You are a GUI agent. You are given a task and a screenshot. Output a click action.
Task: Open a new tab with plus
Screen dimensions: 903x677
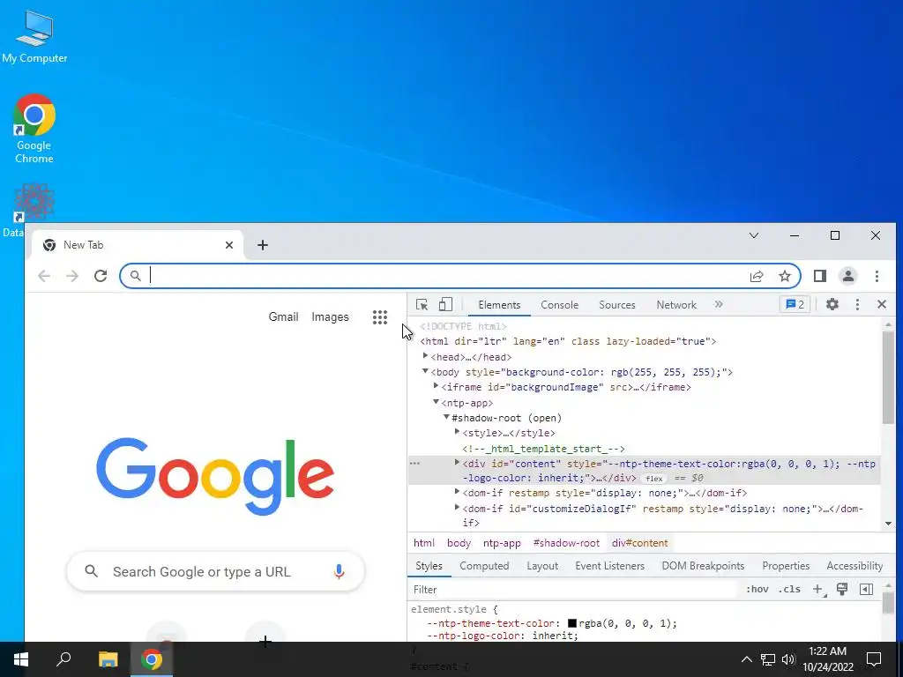(263, 245)
